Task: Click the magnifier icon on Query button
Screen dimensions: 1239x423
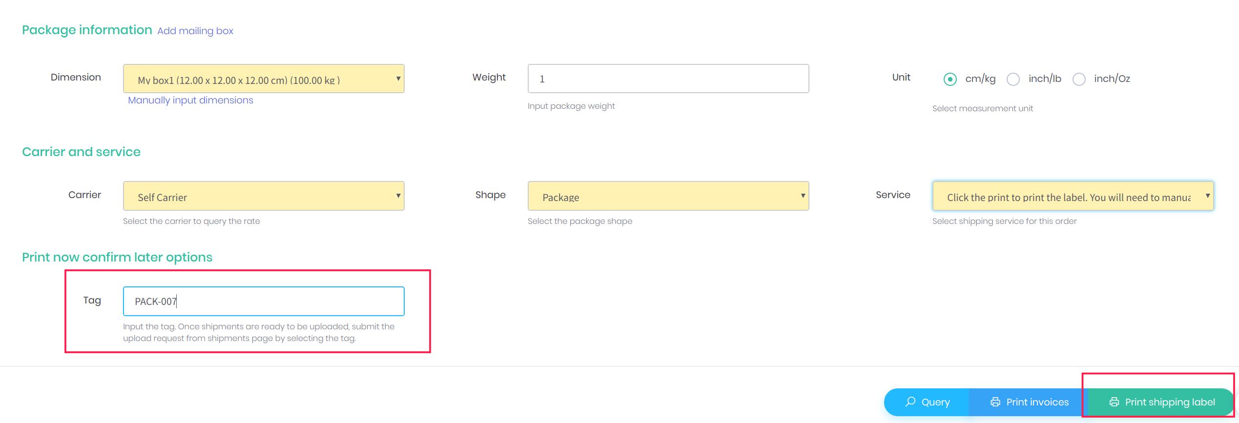Action: coord(910,402)
